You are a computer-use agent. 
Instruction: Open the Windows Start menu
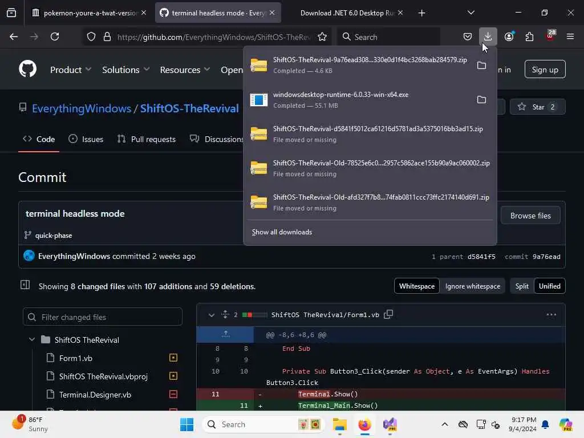[x=186, y=424]
